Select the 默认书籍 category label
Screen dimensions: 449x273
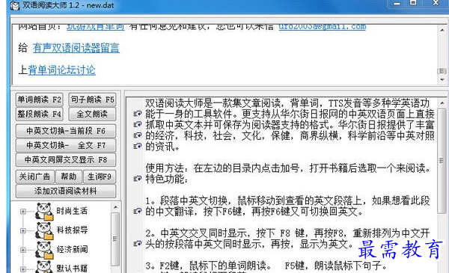coord(72,268)
